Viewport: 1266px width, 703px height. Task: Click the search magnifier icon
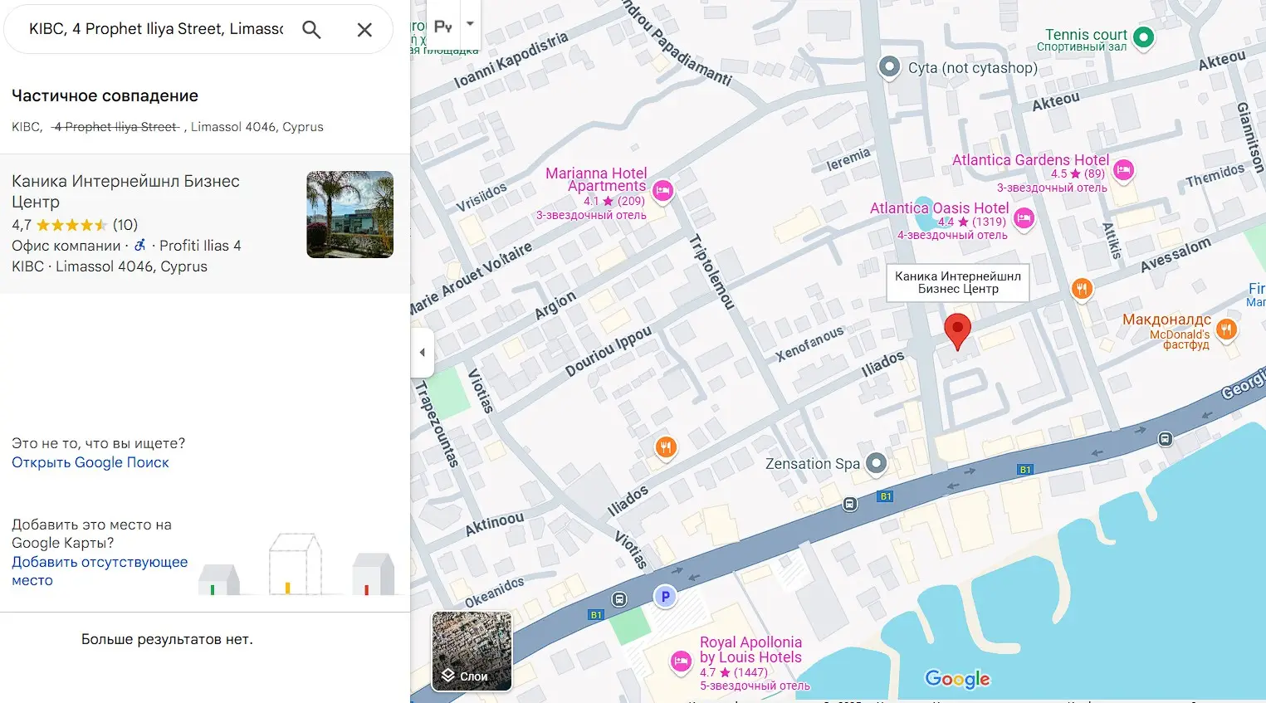pyautogui.click(x=311, y=30)
